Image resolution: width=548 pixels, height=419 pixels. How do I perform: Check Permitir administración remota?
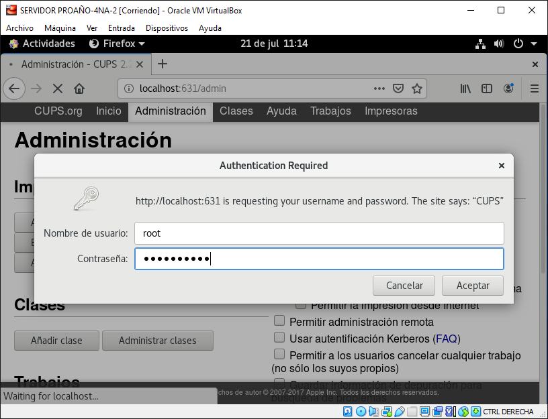point(279,320)
